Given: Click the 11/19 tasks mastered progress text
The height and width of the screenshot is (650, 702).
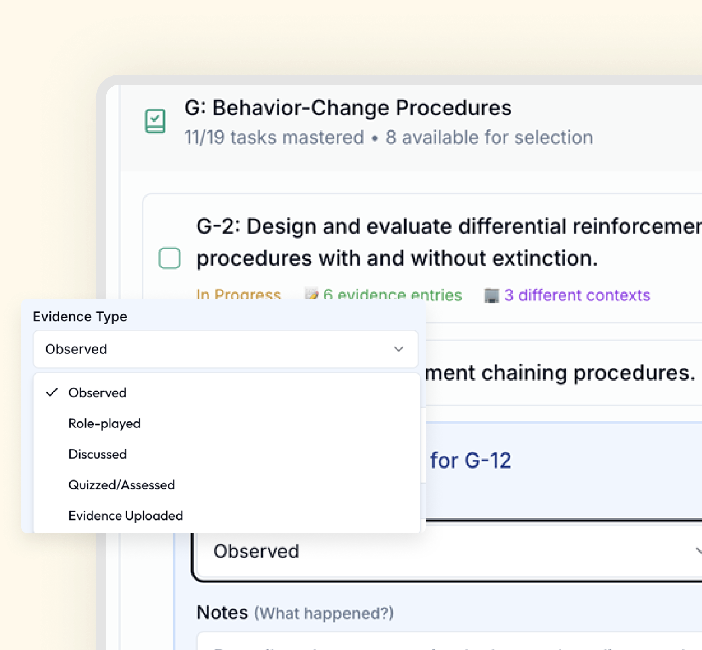Looking at the screenshot, I should [x=274, y=137].
